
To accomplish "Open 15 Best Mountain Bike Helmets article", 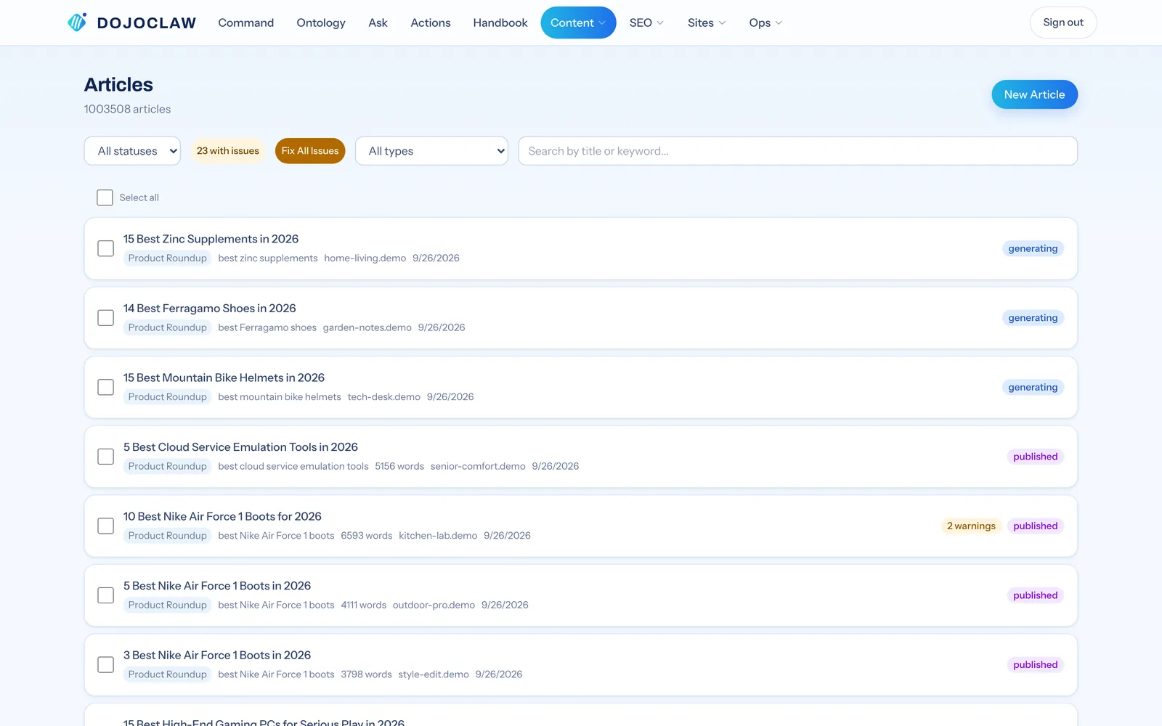I will (224, 378).
